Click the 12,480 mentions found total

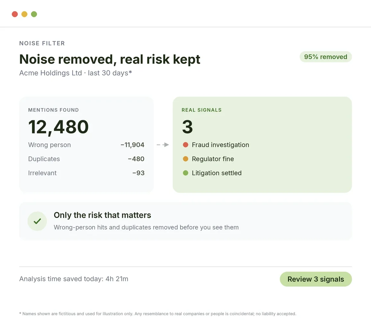(x=59, y=127)
